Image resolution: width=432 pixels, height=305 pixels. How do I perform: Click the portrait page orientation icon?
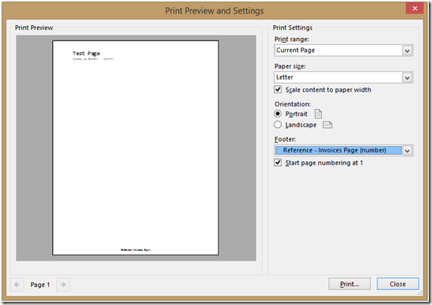click(x=318, y=114)
